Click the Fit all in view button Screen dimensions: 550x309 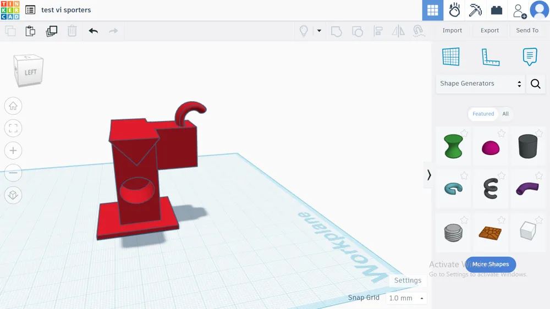tap(13, 128)
